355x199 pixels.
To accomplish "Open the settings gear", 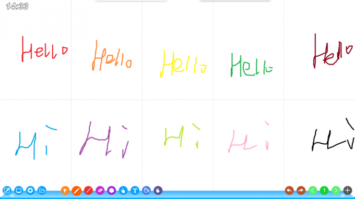I will (x=30, y=191).
